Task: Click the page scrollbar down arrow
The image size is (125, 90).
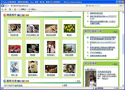Action: click(123, 85)
